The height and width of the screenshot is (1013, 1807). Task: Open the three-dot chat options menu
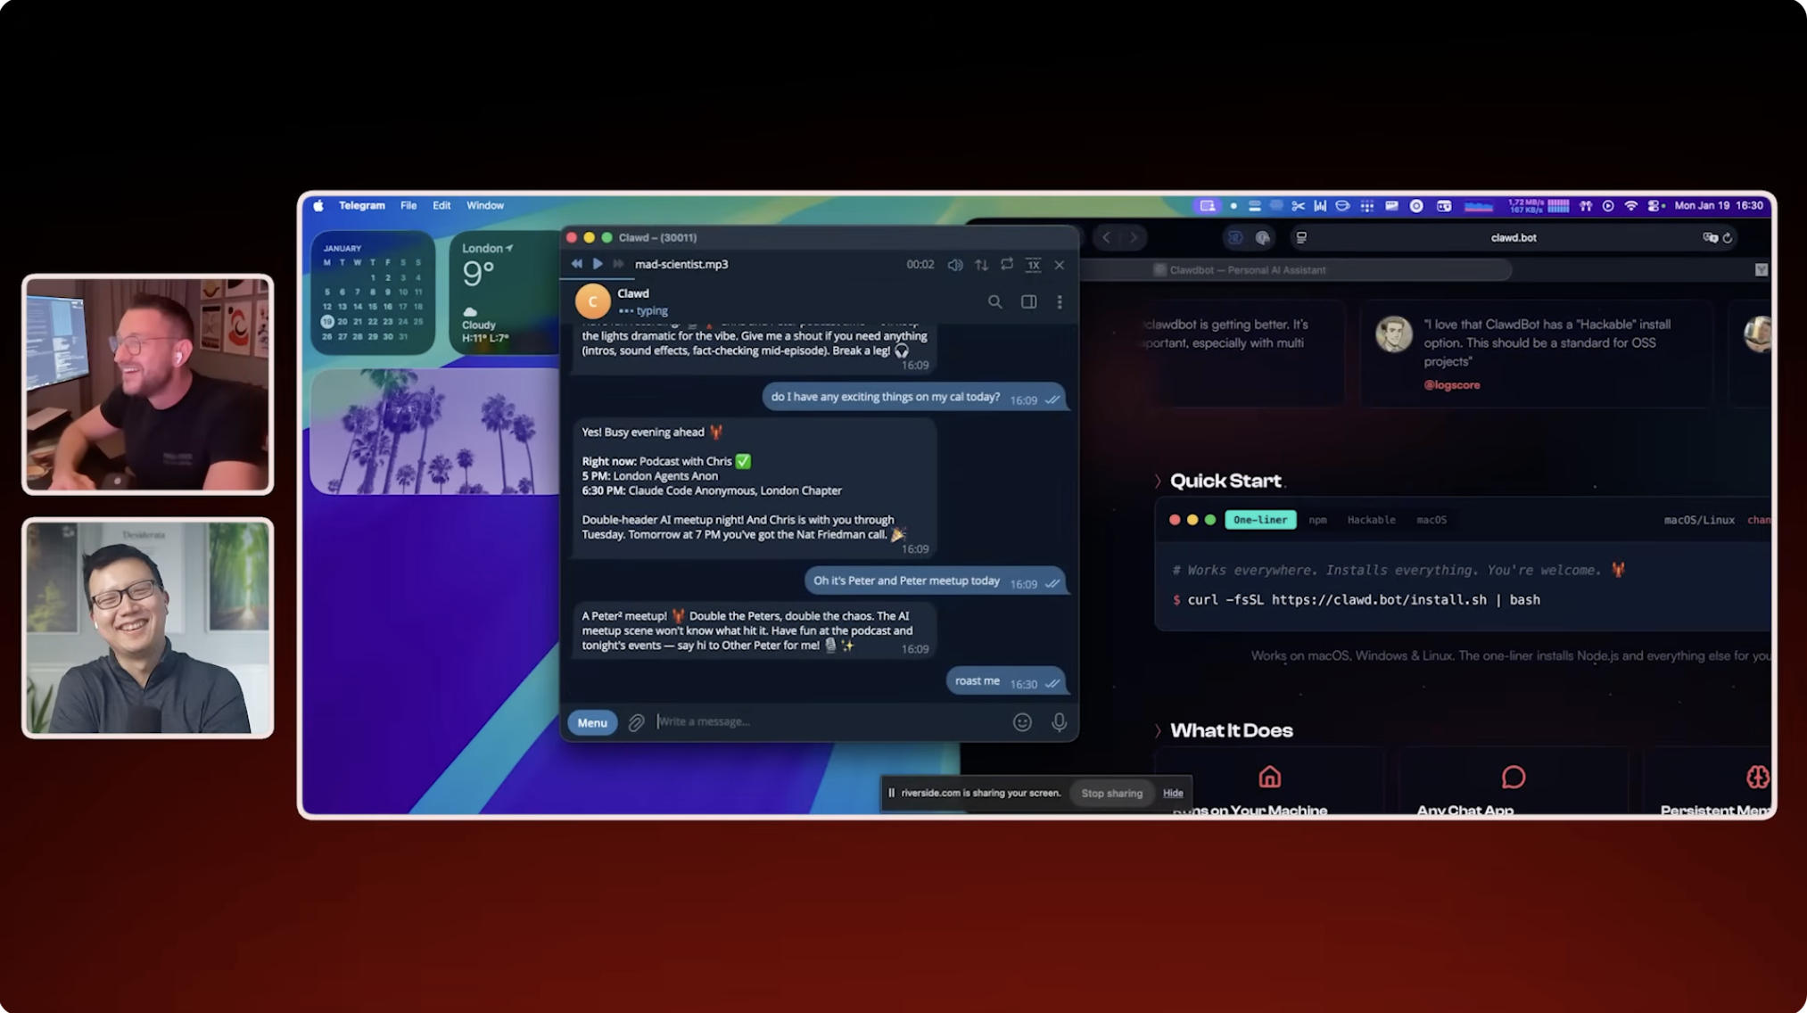click(x=1060, y=302)
